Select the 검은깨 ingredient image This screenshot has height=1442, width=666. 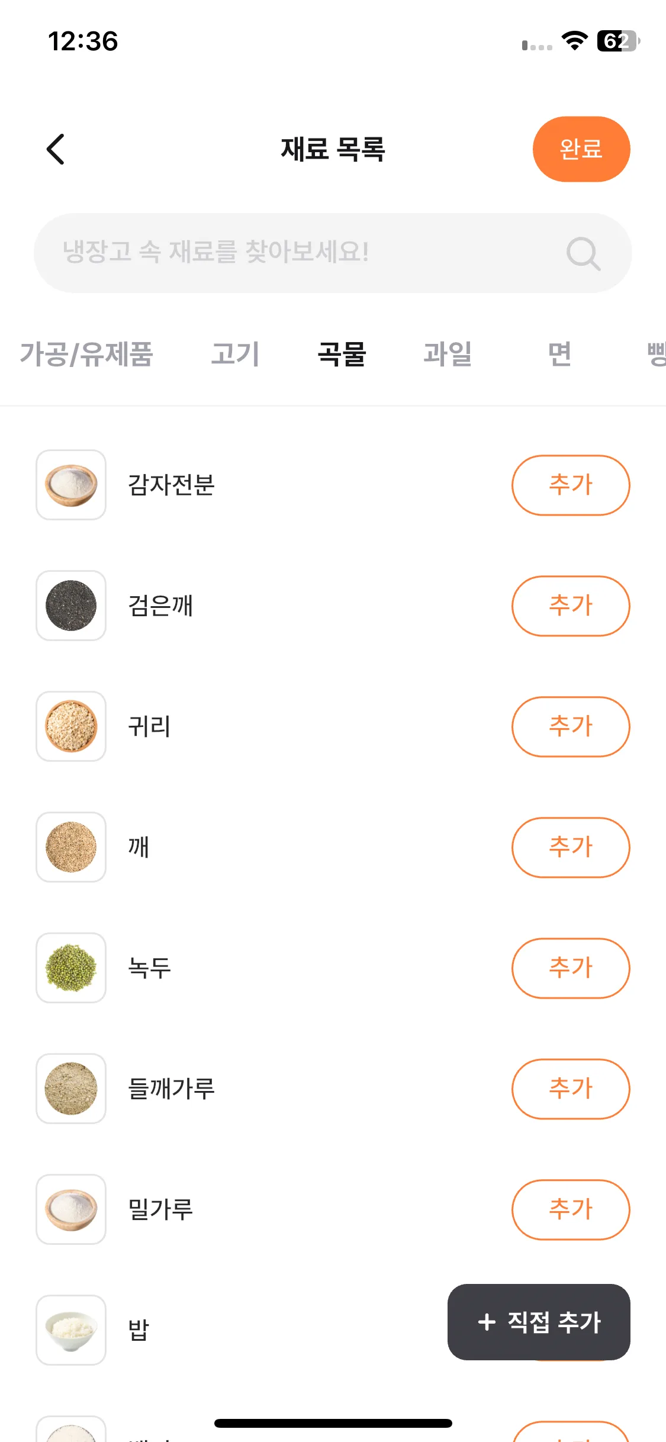point(71,606)
